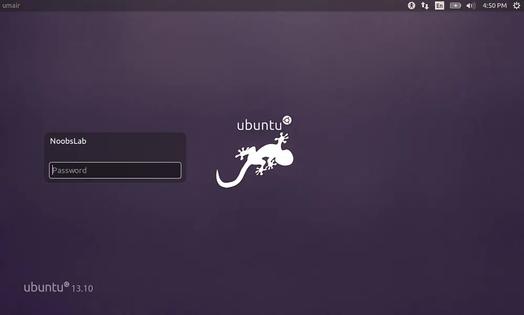Open the network connection indicator
The width and height of the screenshot is (524, 315).
(425, 5)
